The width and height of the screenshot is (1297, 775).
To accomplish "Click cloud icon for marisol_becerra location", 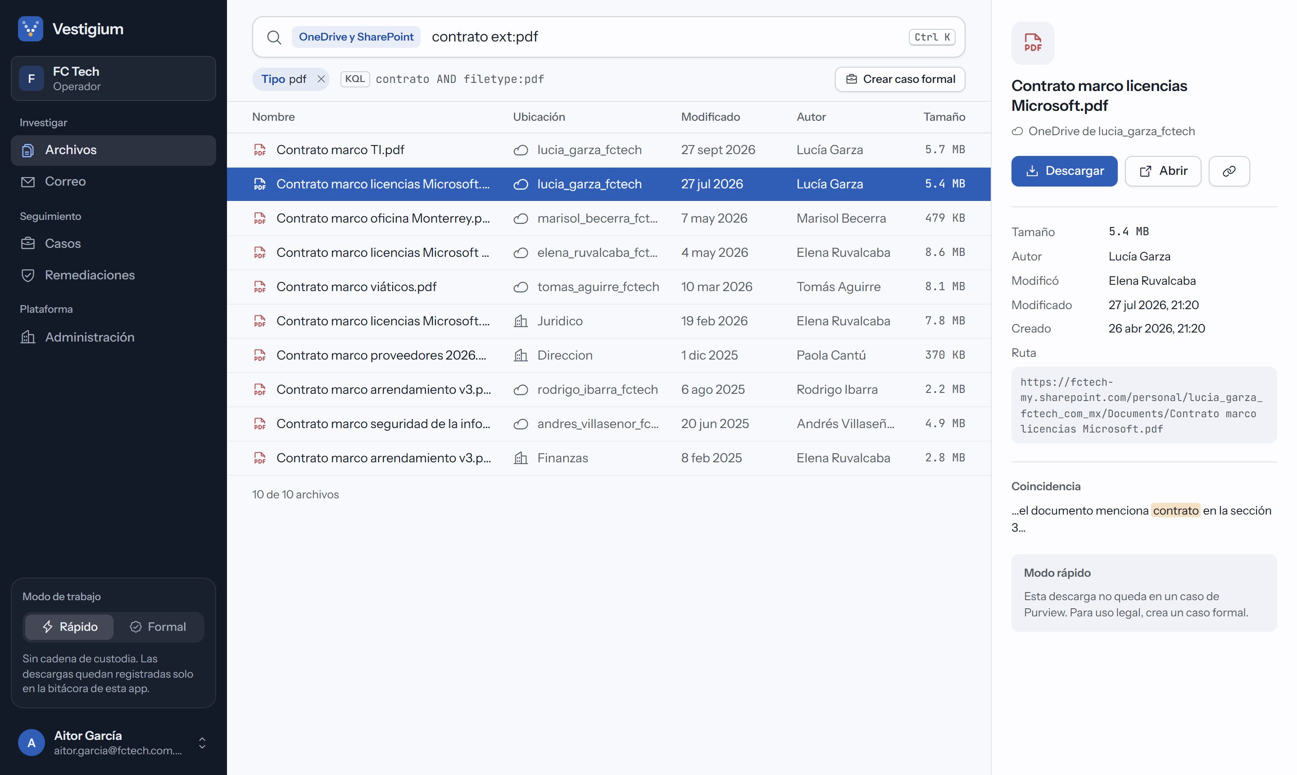I will coord(520,219).
